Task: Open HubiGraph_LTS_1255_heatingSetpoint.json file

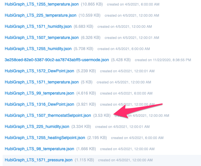Action: (x=45, y=138)
